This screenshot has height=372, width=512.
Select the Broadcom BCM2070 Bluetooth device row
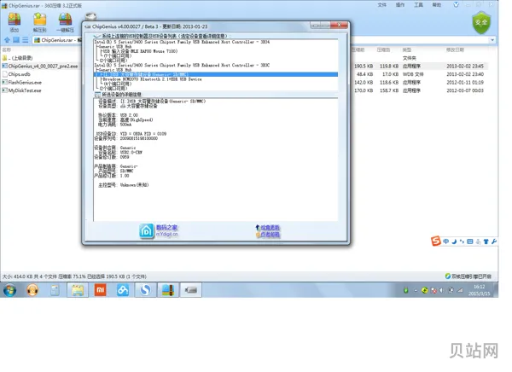click(152, 79)
